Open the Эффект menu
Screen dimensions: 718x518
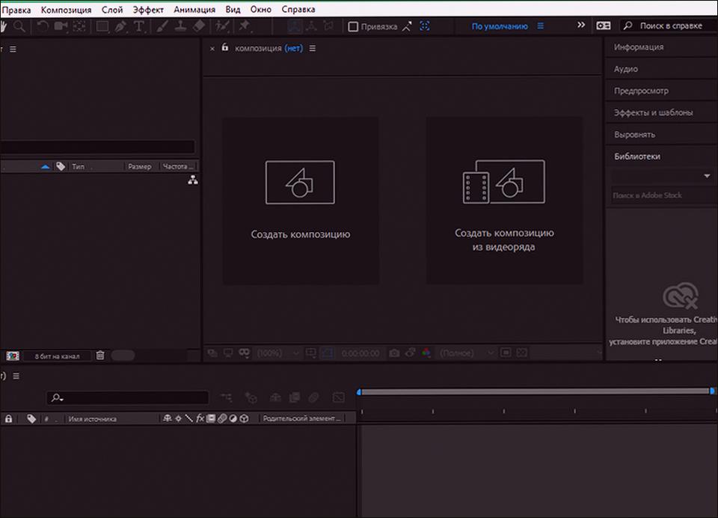click(x=148, y=9)
